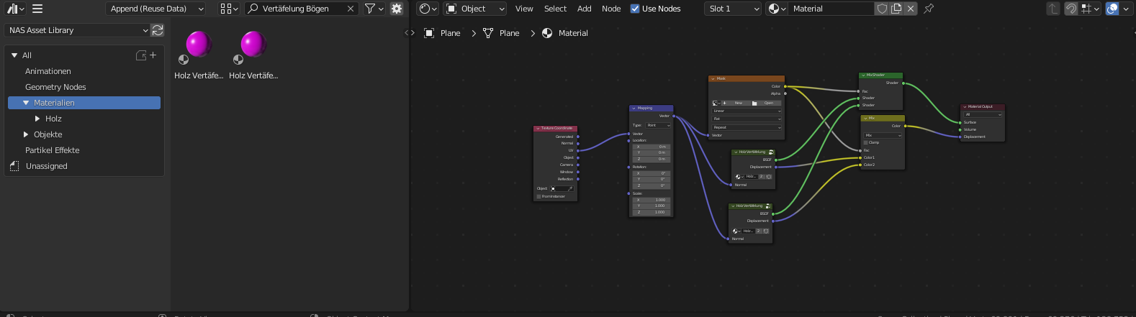The image size is (1136, 317).
Task: Open the node editor type menu
Action: (x=428, y=9)
